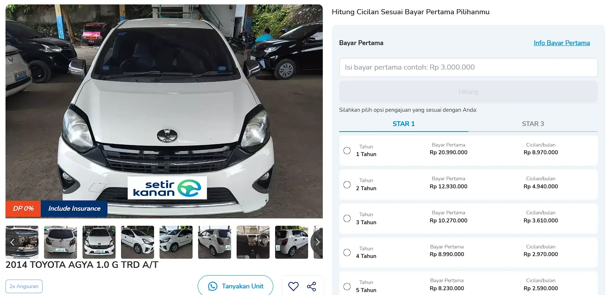The image size is (610, 295).
Task: Click the Hitung button
Action: [468, 92]
